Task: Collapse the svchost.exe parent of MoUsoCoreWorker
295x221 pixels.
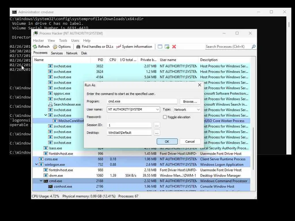Action: [x=46, y=115]
